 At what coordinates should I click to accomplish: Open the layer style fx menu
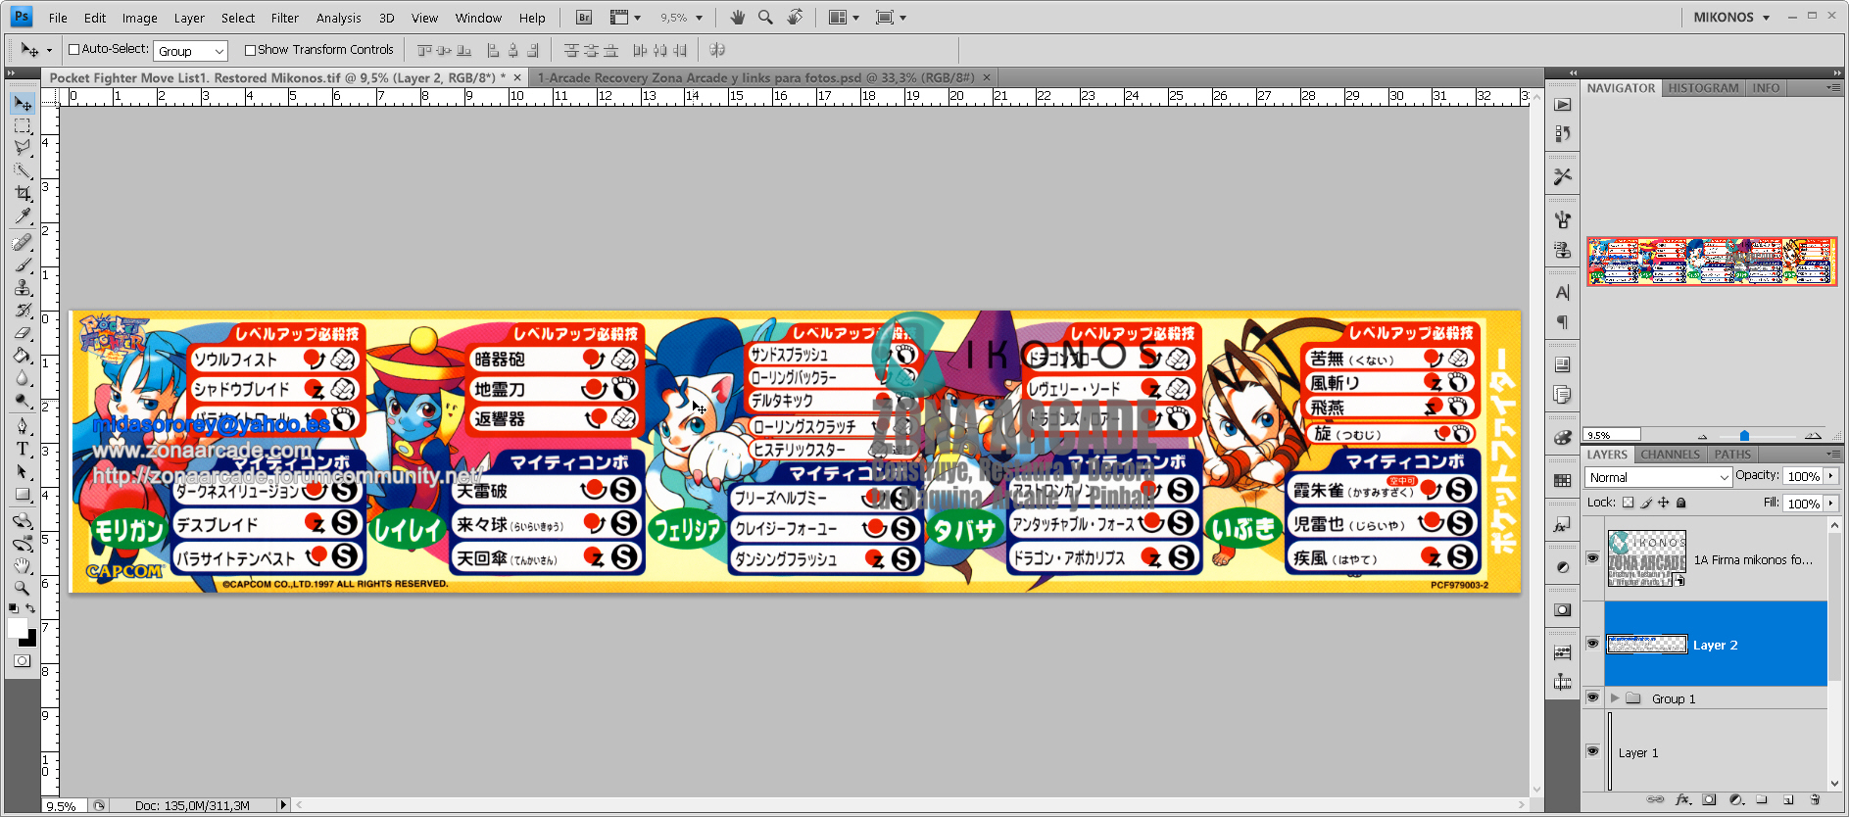coord(1683,799)
